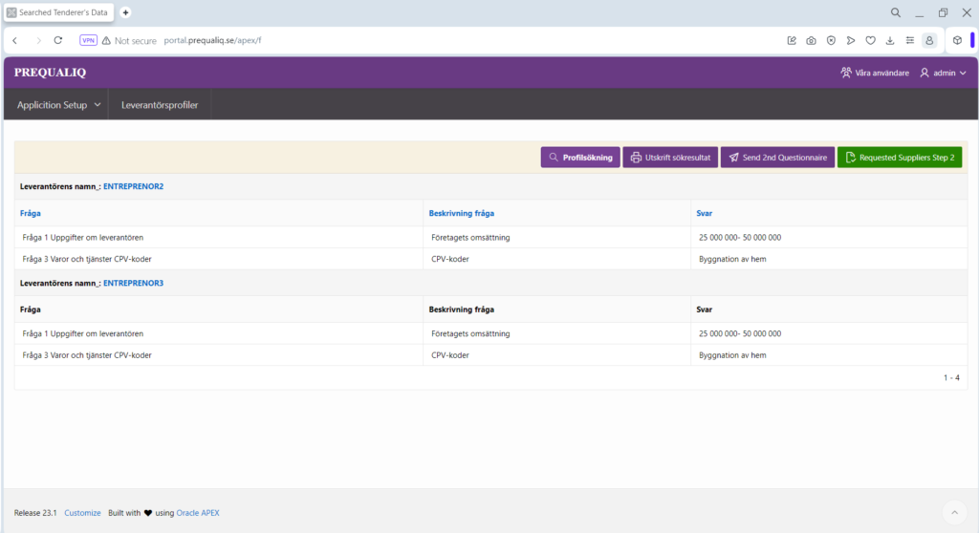The height and width of the screenshot is (533, 979).
Task: Click the browser snapshot camera icon
Action: coord(811,40)
